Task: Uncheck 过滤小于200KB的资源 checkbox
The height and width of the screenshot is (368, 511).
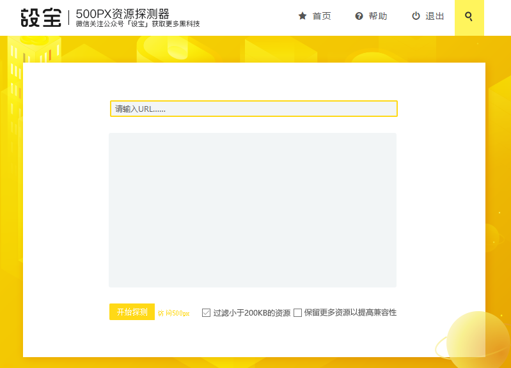Action: pyautogui.click(x=206, y=312)
